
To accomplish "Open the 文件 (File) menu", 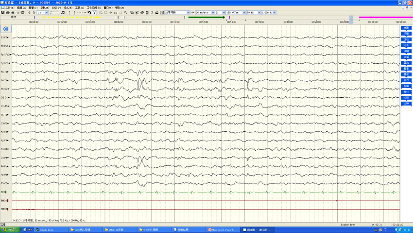I will [8, 8].
